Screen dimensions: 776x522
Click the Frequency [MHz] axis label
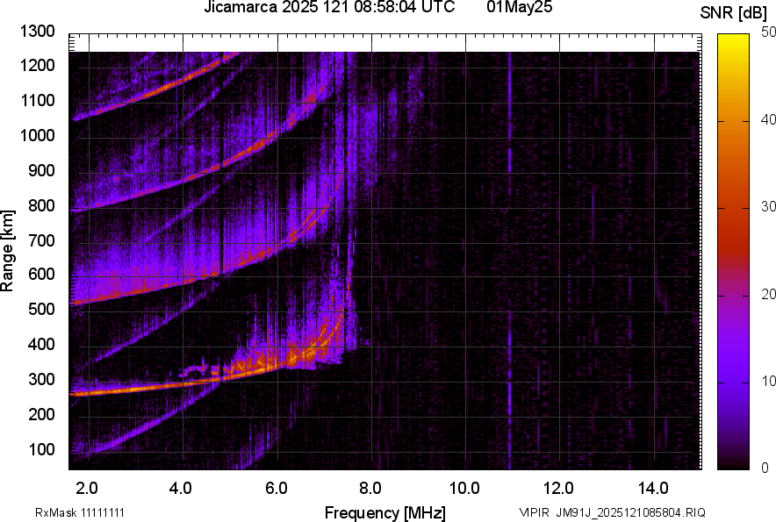pyautogui.click(x=385, y=512)
